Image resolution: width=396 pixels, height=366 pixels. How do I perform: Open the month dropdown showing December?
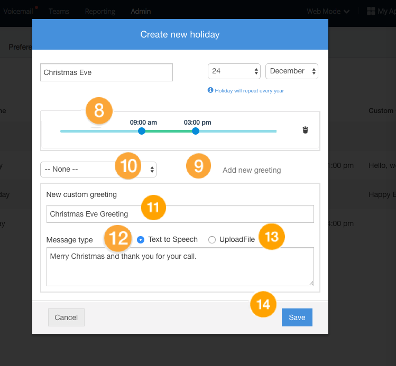(292, 71)
